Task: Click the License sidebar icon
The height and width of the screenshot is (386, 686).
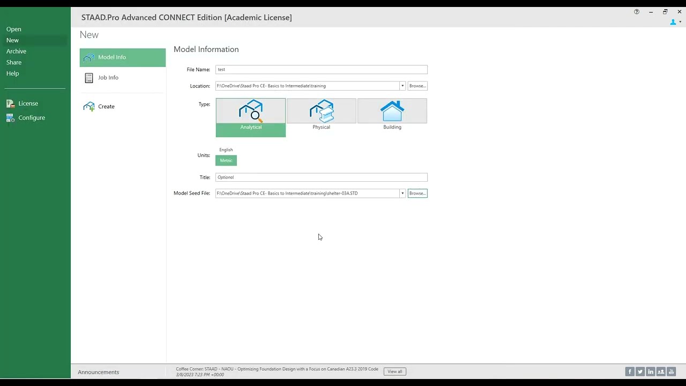Action: click(x=10, y=103)
